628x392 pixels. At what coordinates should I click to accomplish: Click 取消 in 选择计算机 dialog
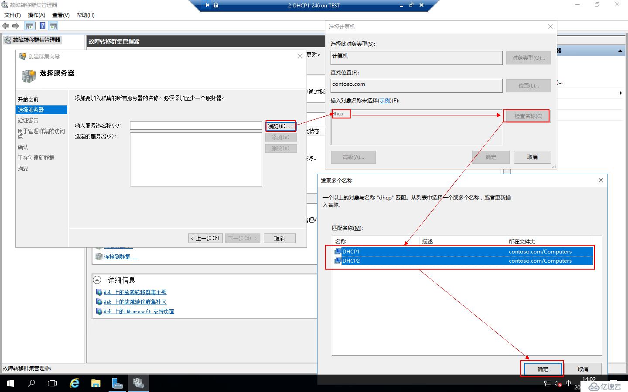tap(532, 157)
